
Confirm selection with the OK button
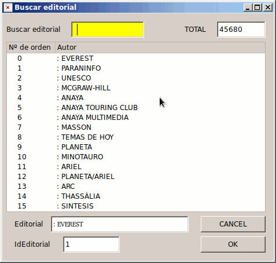[x=233, y=244]
